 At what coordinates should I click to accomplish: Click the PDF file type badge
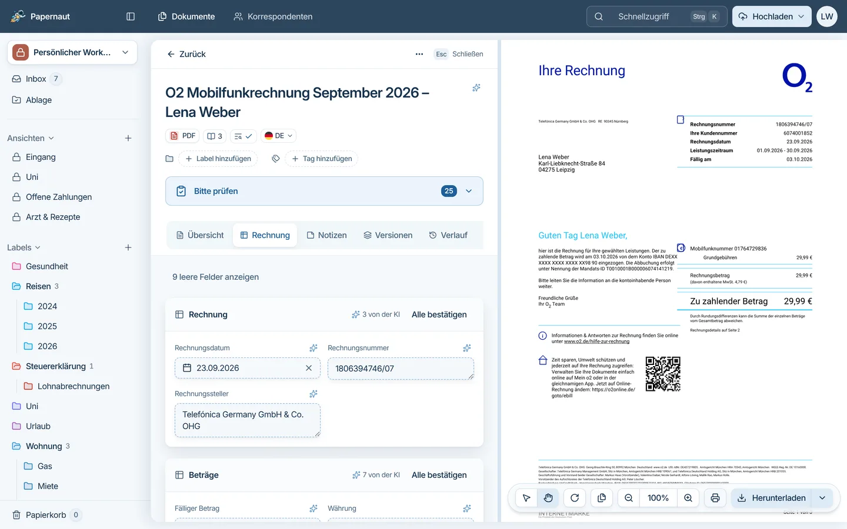(183, 136)
